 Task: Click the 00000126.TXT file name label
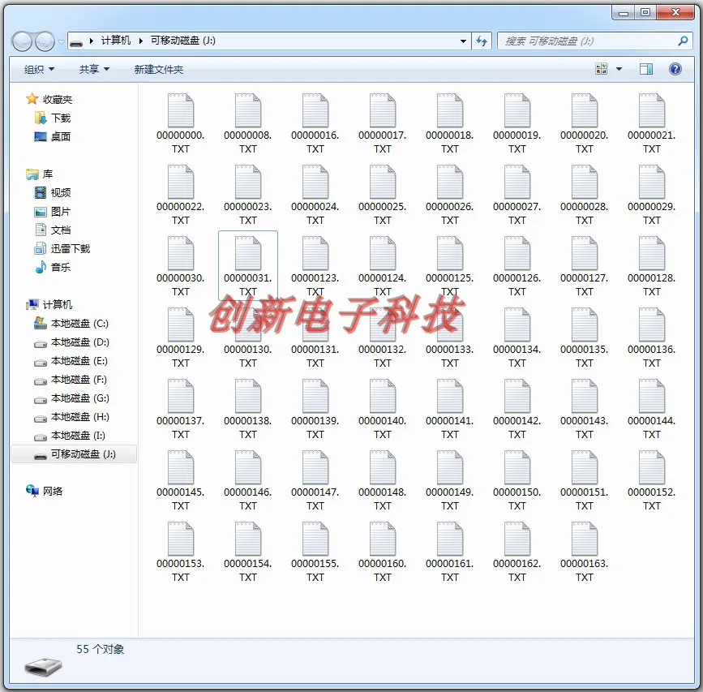tap(517, 285)
